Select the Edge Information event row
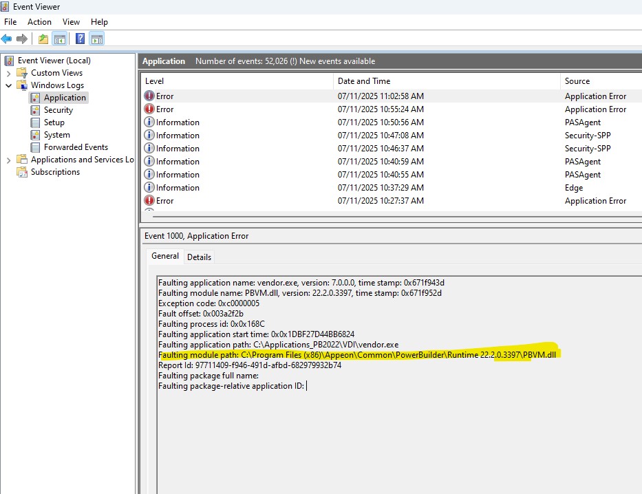Screen dimensions: 642x494 click(x=381, y=188)
